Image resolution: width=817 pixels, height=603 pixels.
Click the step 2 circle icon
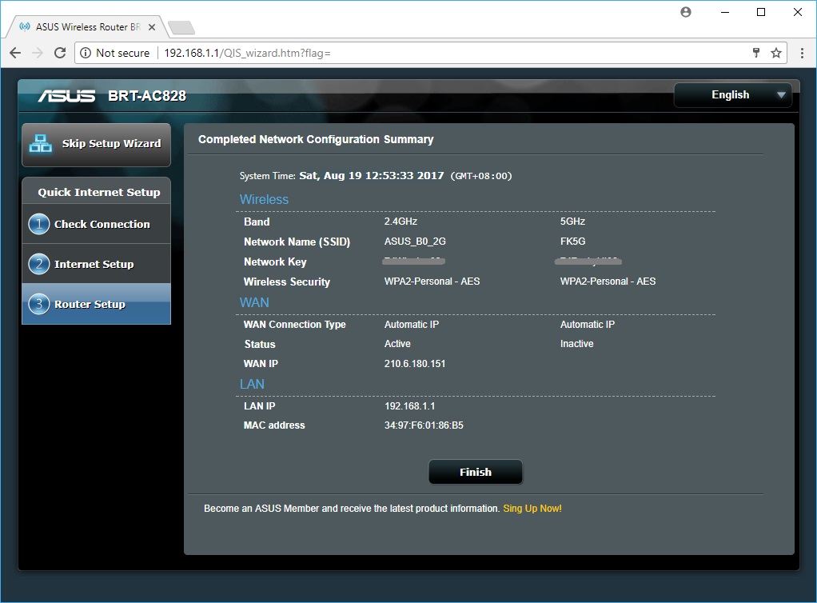[38, 264]
